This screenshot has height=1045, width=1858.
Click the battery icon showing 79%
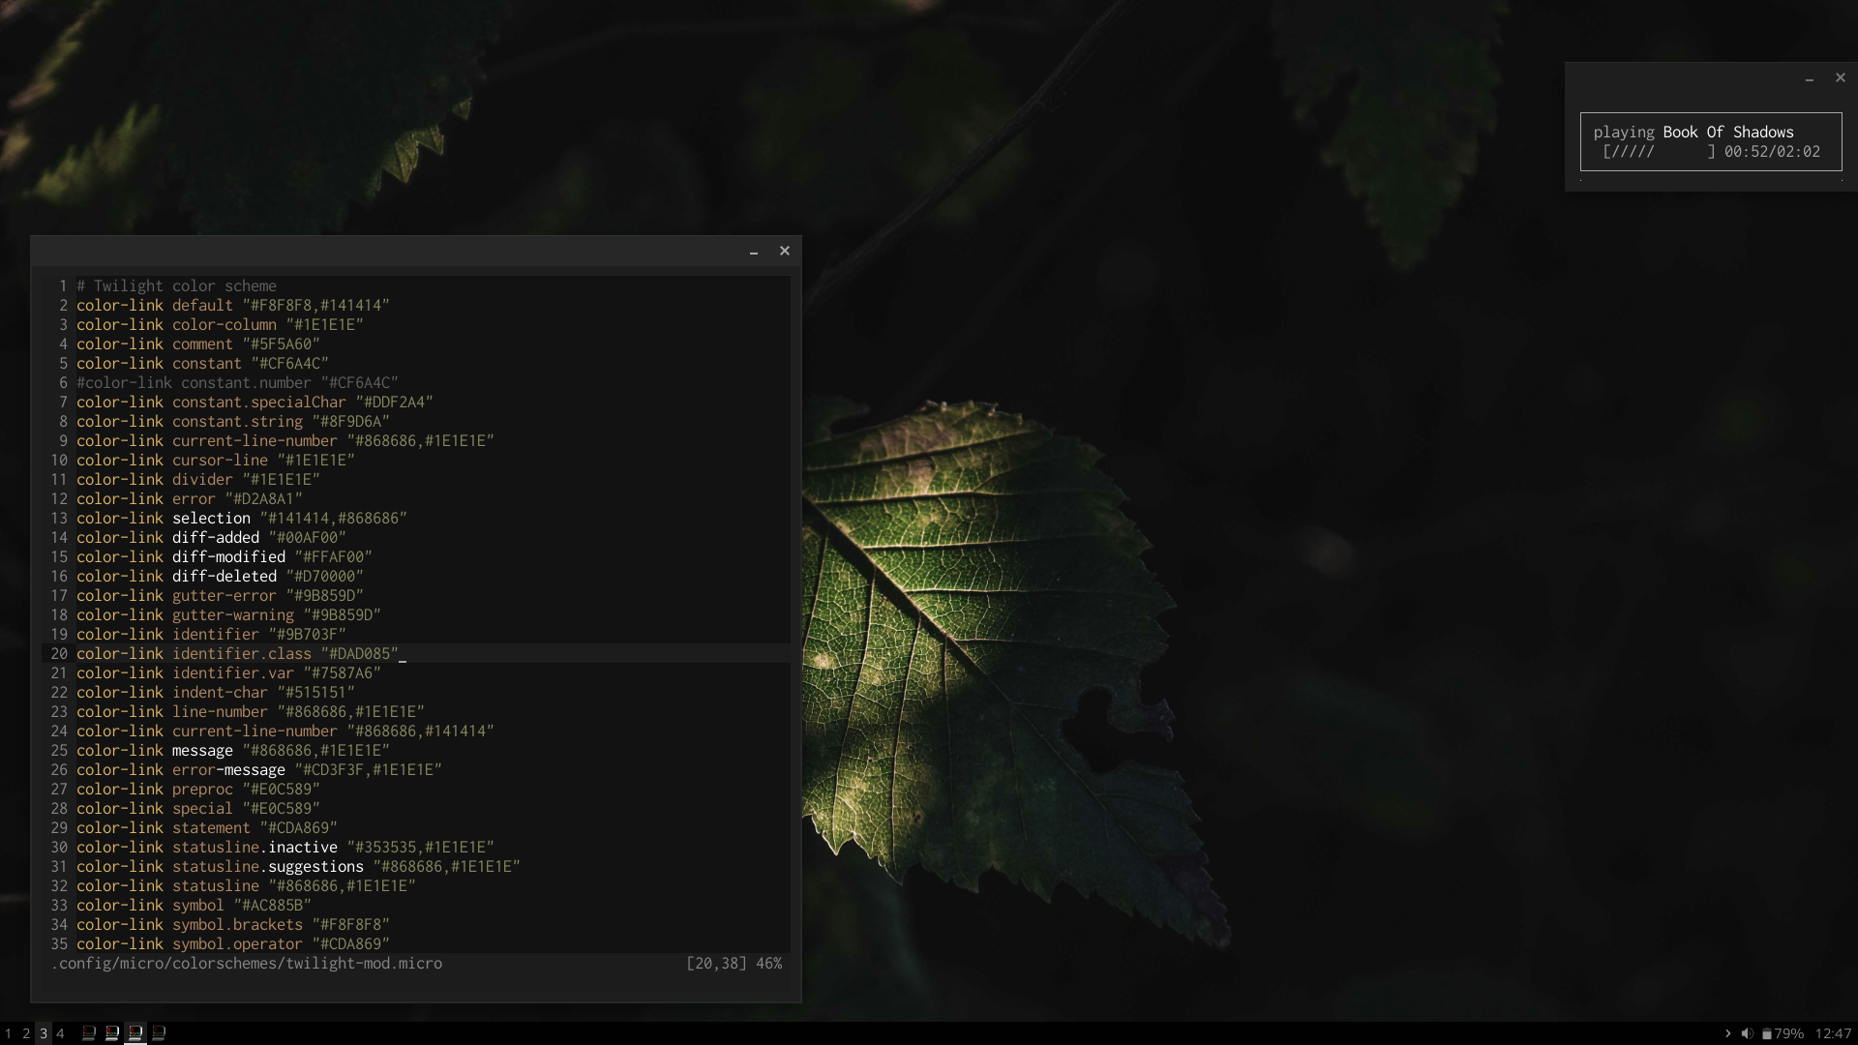(1767, 1033)
